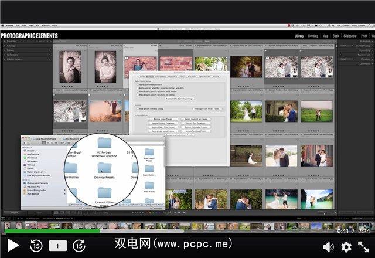375x258 pixels.
Task: Open the Window menu in macOS menu bar
Action: [x=46, y=25]
